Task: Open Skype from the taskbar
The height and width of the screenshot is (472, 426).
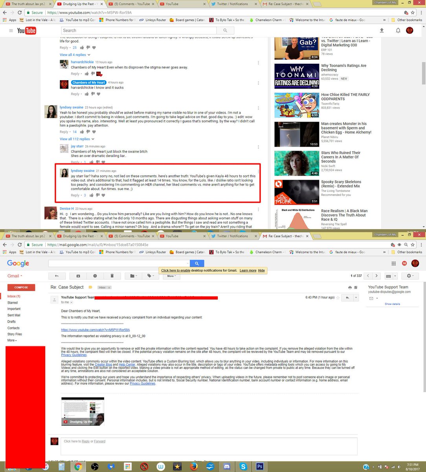Action: 243,466
